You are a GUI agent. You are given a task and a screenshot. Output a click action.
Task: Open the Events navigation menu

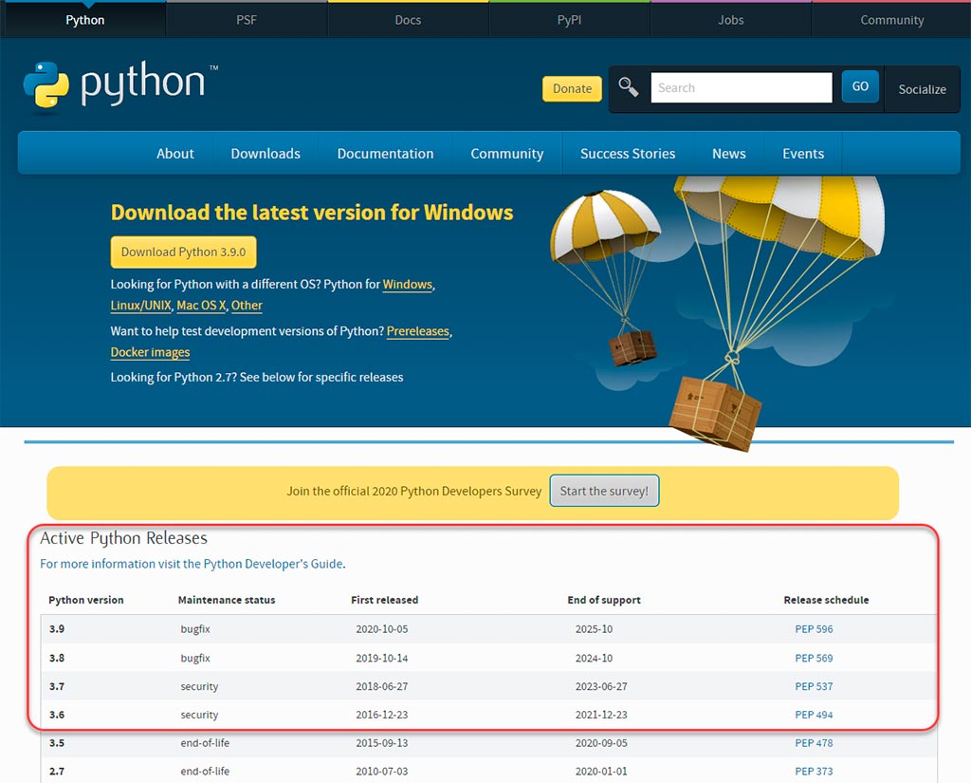(x=803, y=154)
